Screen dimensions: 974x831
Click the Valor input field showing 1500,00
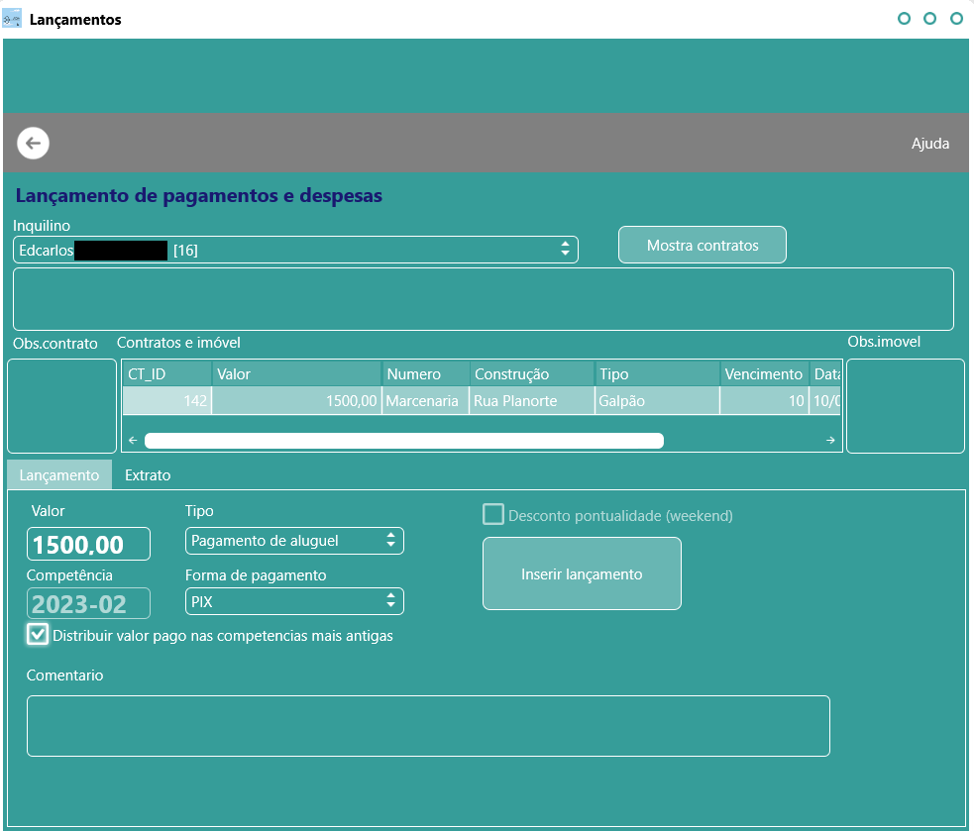(88, 544)
